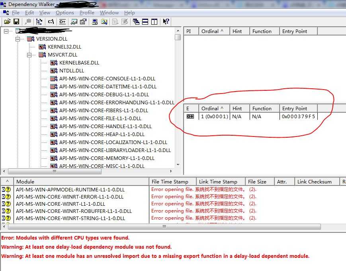Click the document icon left of File menu
Screen dimensions: 346x271
tap(6, 13)
